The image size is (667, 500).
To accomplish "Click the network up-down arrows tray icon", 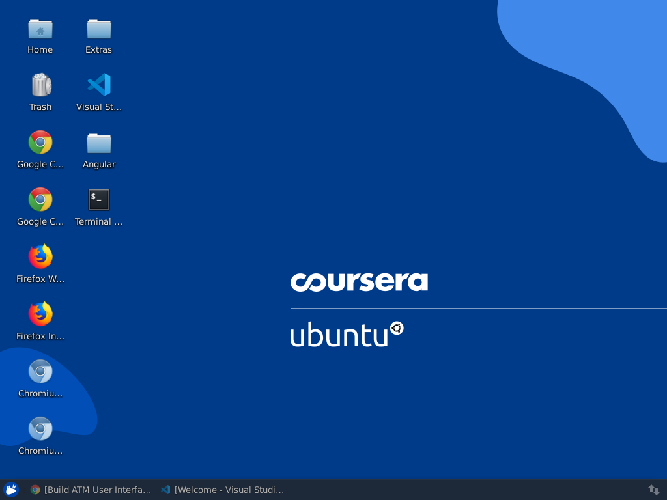I will (654, 490).
